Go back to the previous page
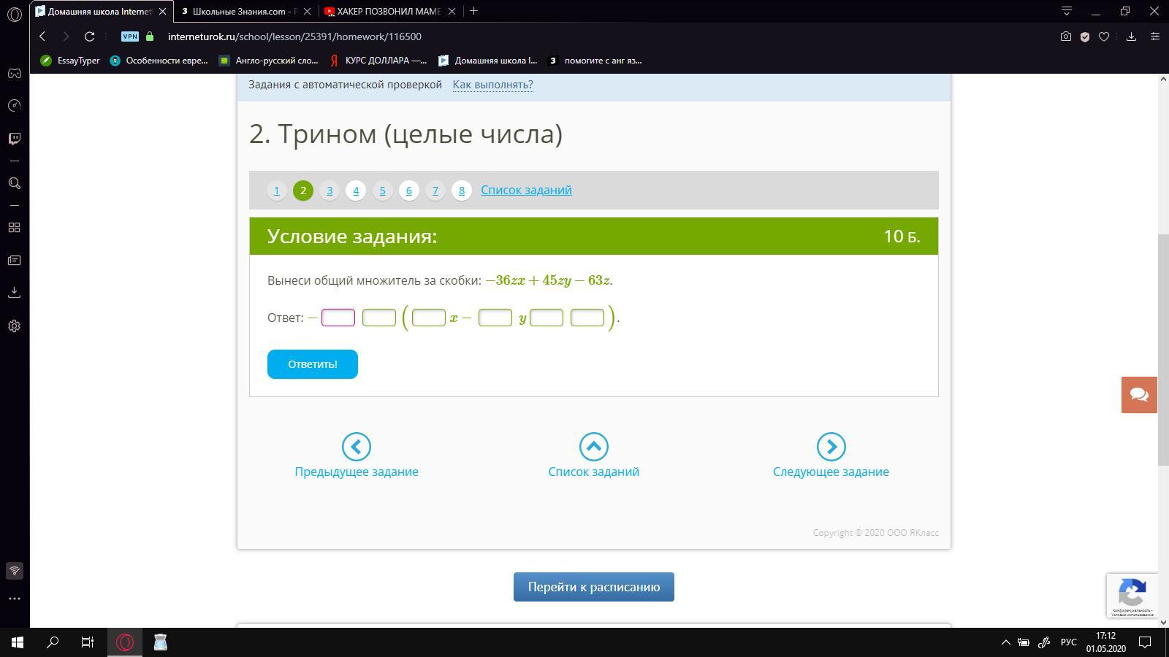1169x657 pixels. (x=42, y=36)
